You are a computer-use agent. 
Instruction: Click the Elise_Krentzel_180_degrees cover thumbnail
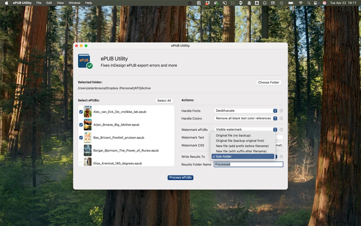tap(87, 162)
